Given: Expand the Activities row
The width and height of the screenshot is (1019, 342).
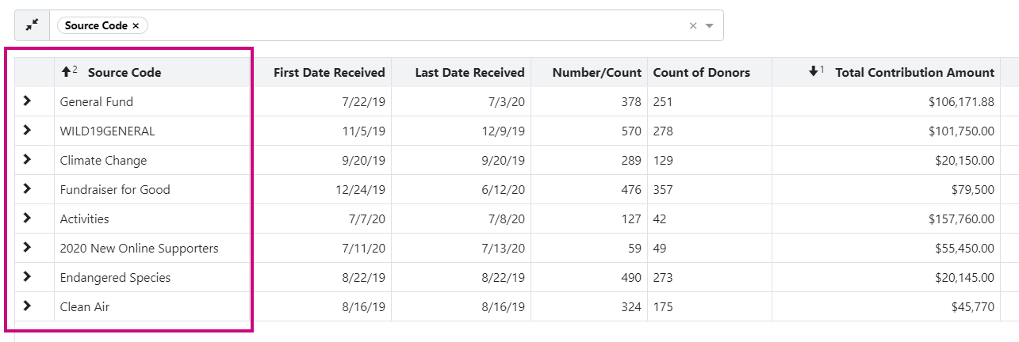Looking at the screenshot, I should pyautogui.click(x=28, y=218).
